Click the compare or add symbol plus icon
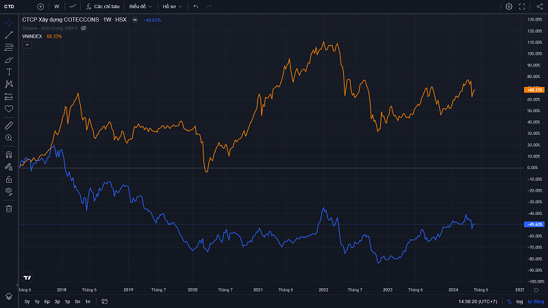548x308 pixels. [x=40, y=6]
